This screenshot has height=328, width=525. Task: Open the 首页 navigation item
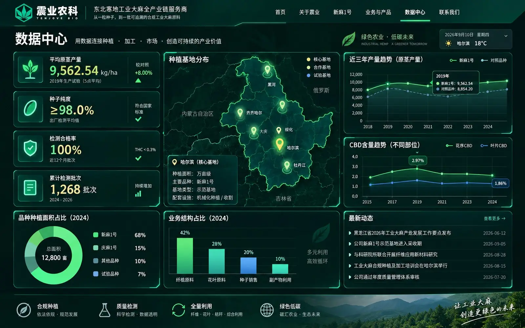280,12
